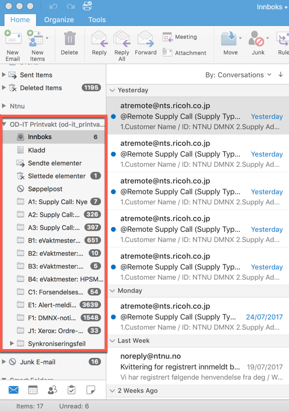Select the Slettede elementer folder
The width and height of the screenshot is (289, 412).
54,176
